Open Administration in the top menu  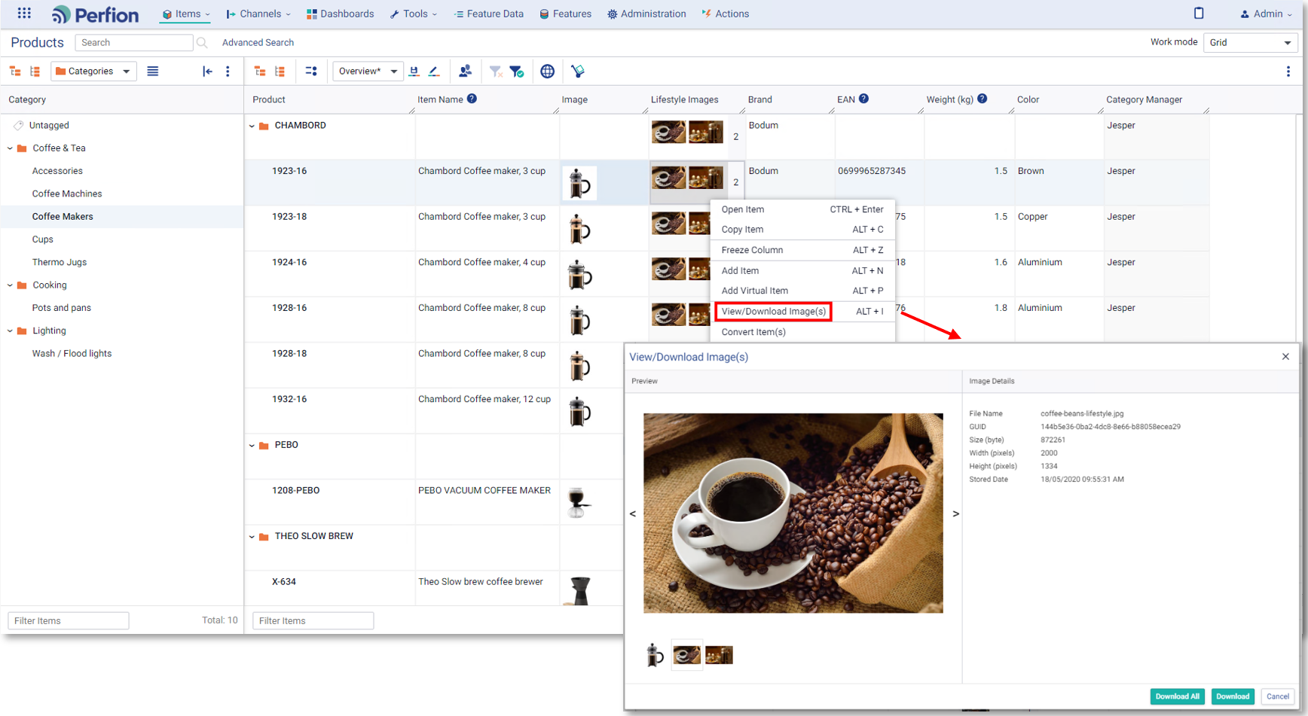pyautogui.click(x=646, y=14)
